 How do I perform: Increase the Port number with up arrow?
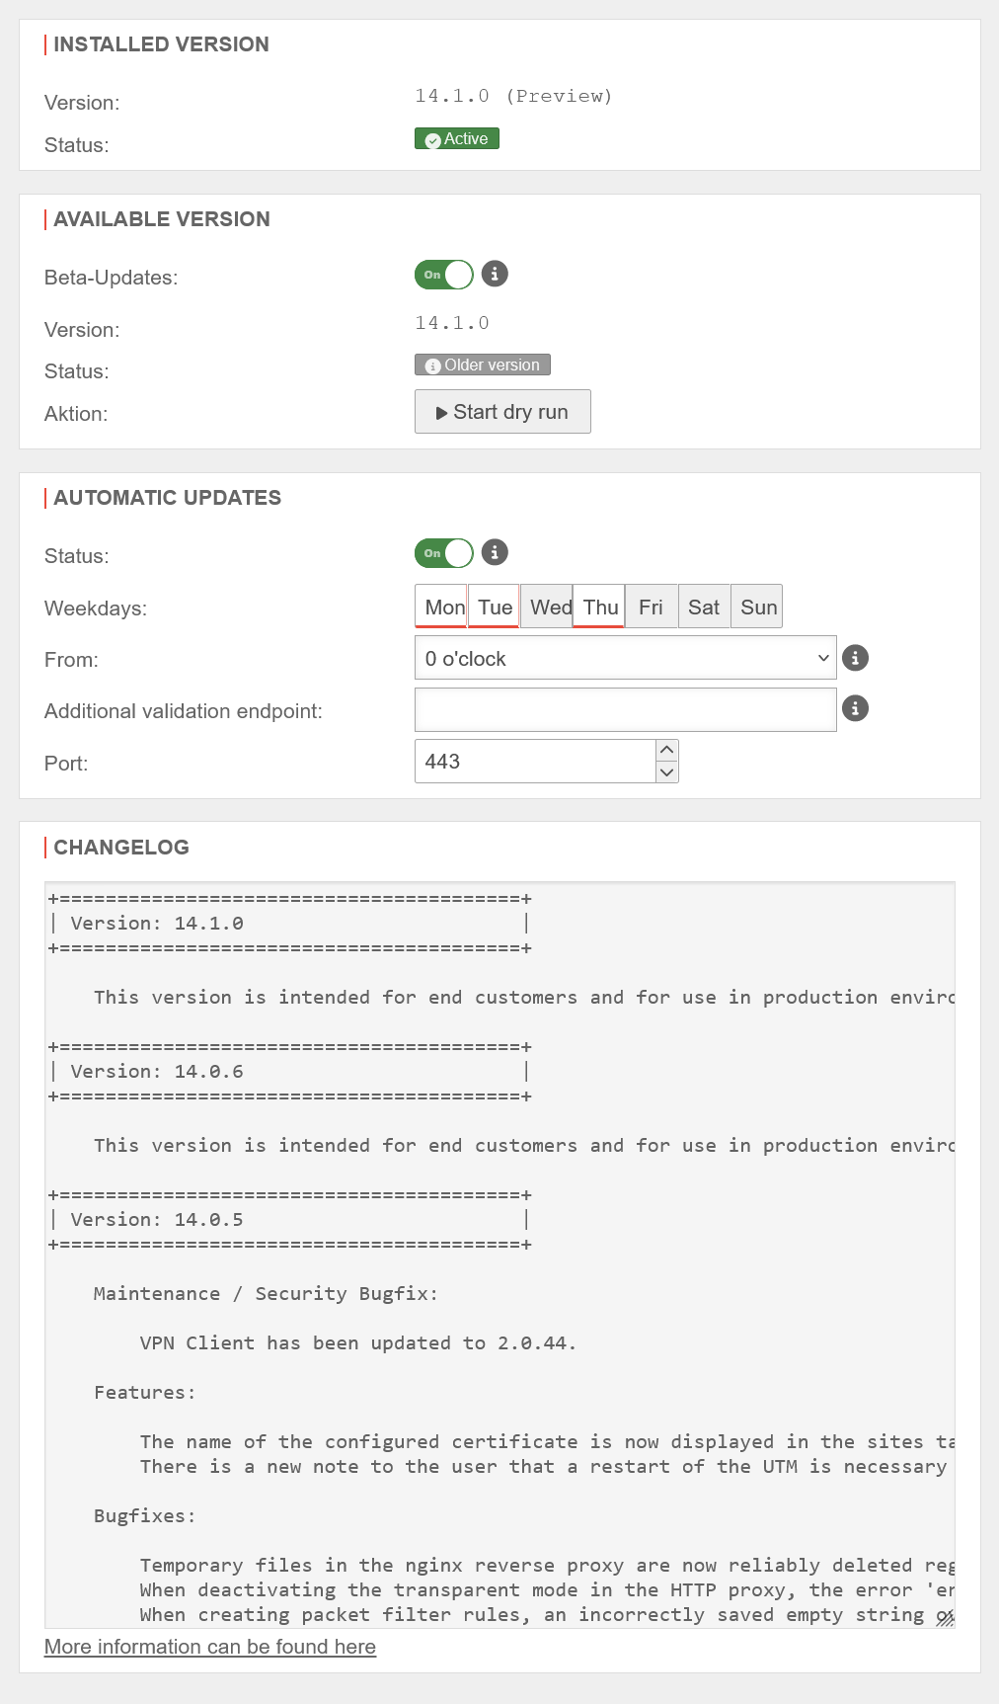click(x=667, y=751)
